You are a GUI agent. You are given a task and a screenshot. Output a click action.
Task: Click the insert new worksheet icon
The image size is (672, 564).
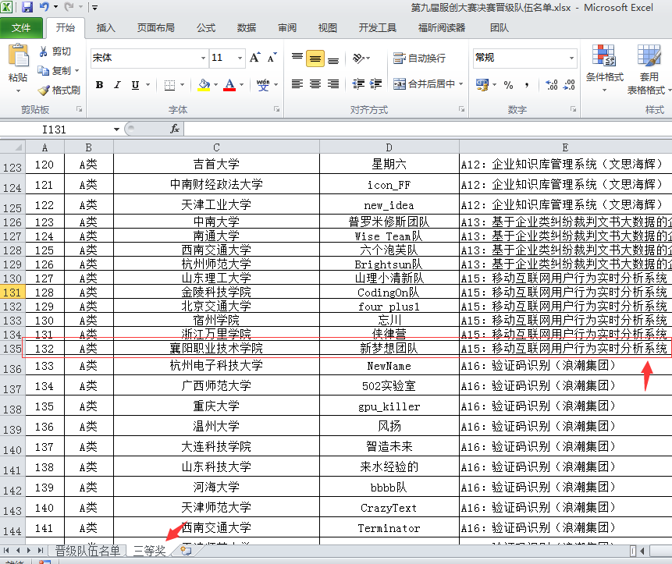tap(186, 550)
